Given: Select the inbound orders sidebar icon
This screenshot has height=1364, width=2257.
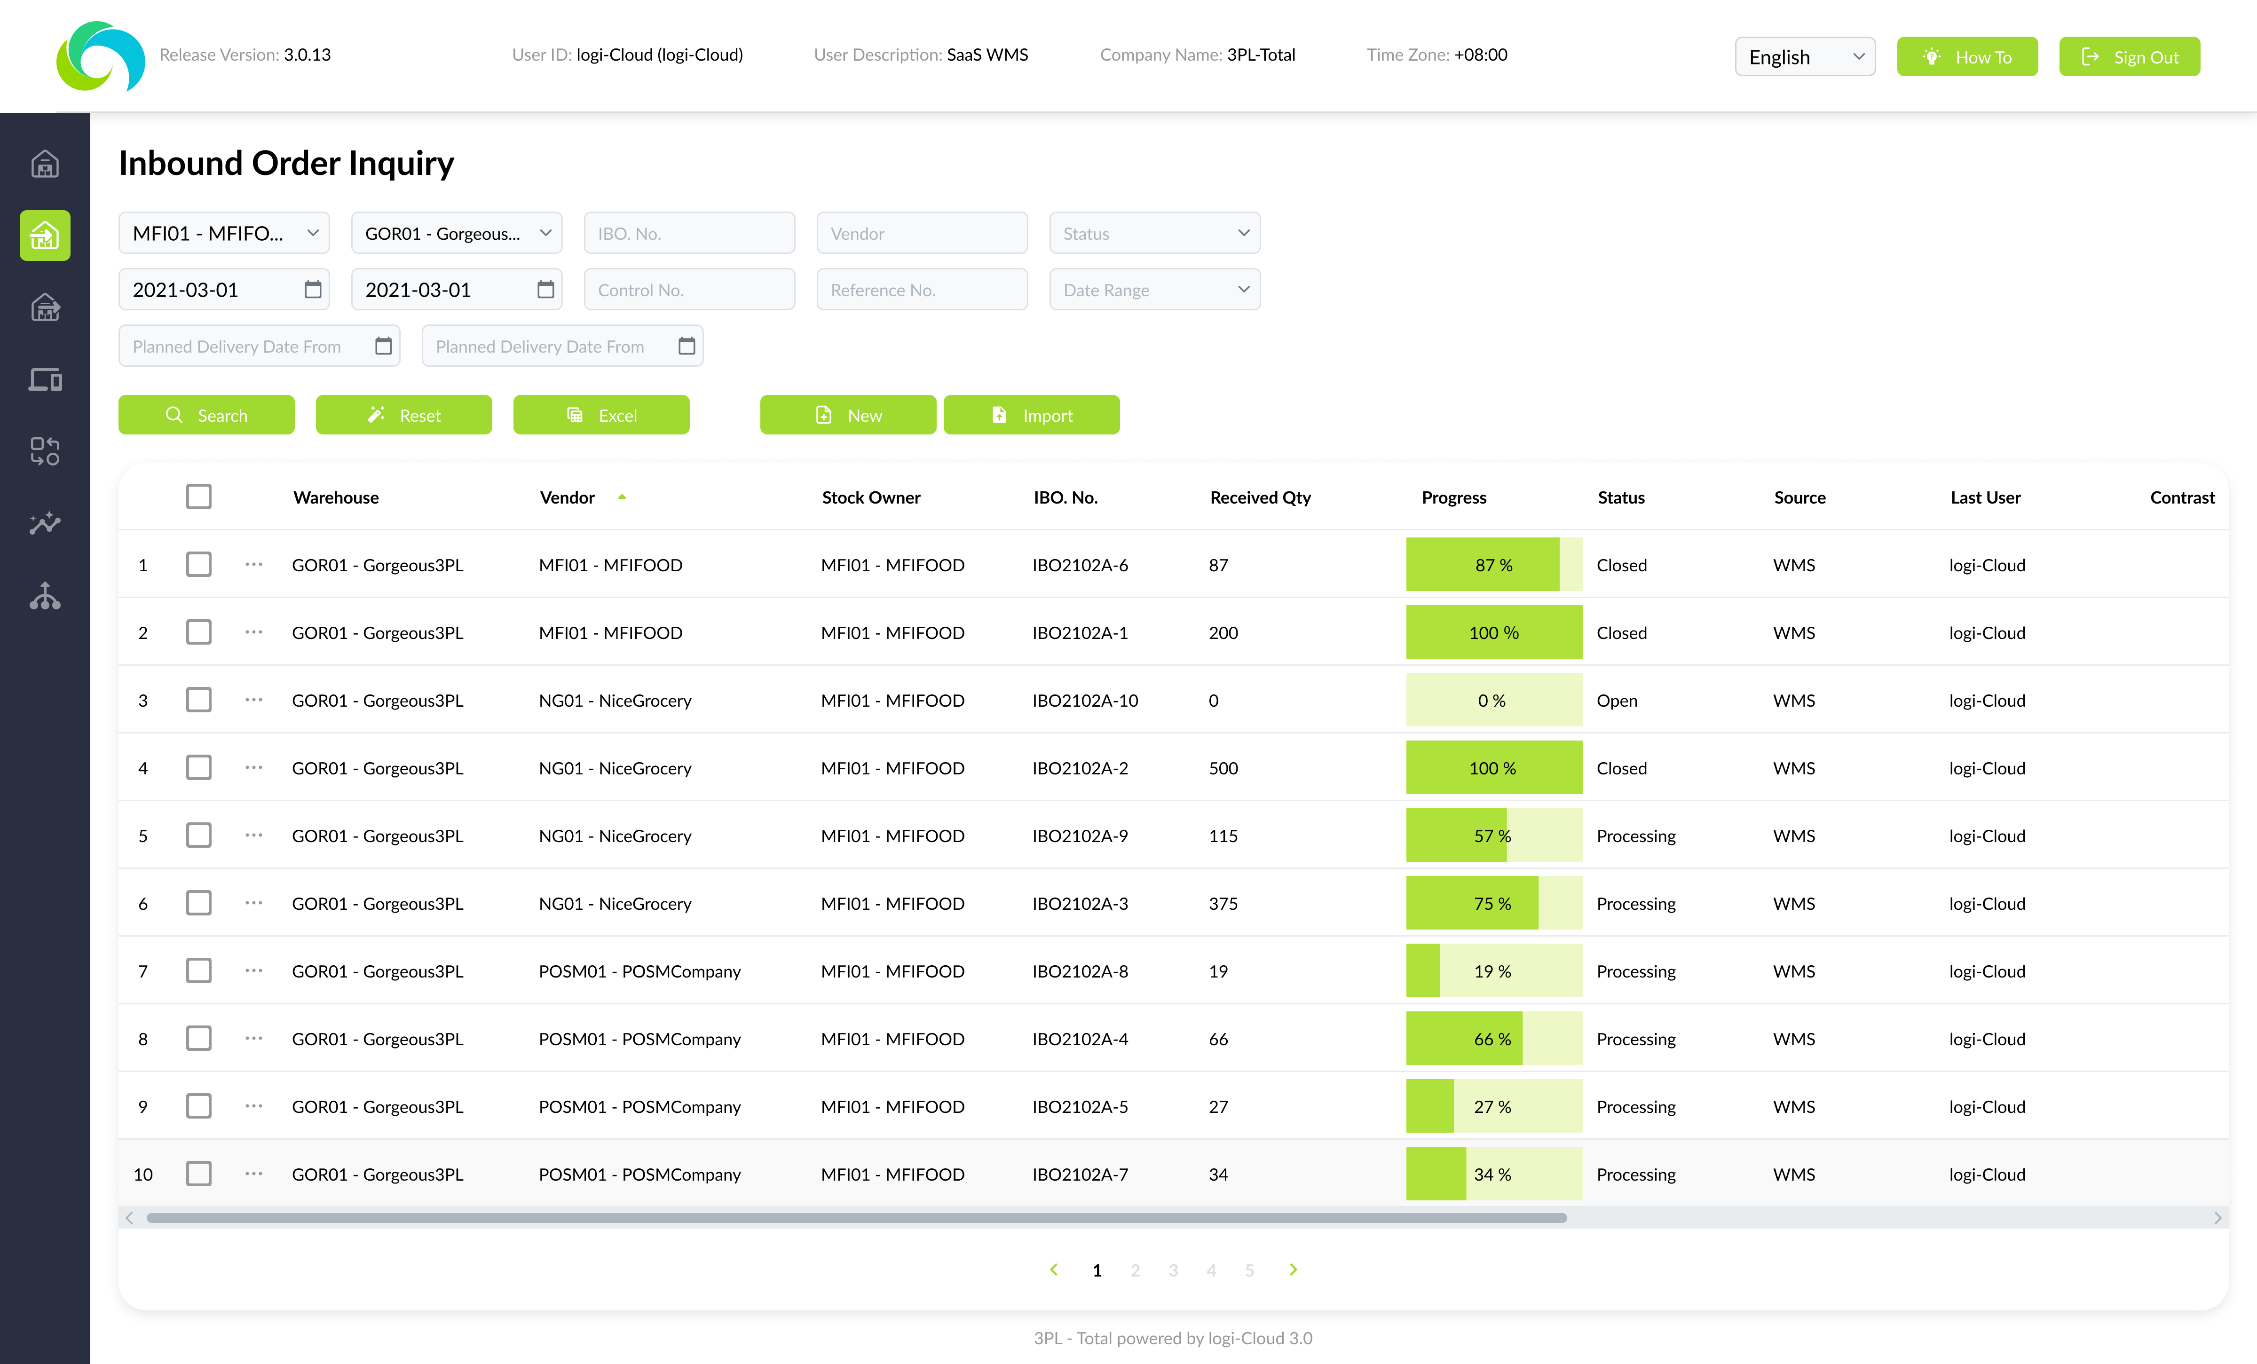Looking at the screenshot, I should (44, 236).
